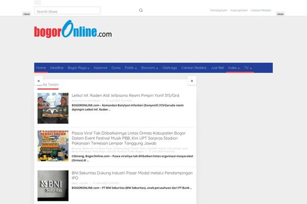This screenshot has height=204, width=307.
Task: Expand the Bogor Raya dropdown menu
Action: pos(78,68)
